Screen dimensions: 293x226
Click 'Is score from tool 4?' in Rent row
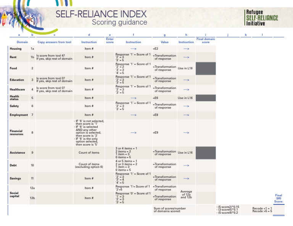pyautogui.click(x=51, y=56)
